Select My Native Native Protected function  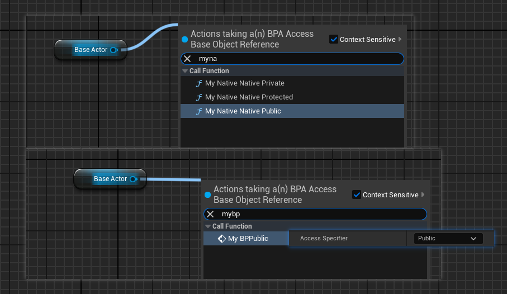click(x=249, y=97)
